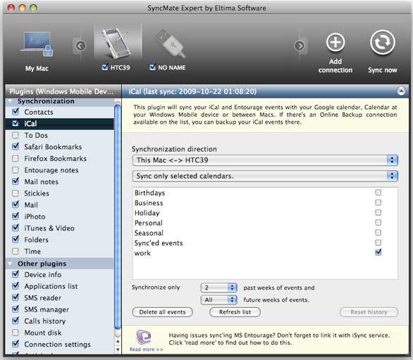Click the Refresh list button

pos(235,312)
